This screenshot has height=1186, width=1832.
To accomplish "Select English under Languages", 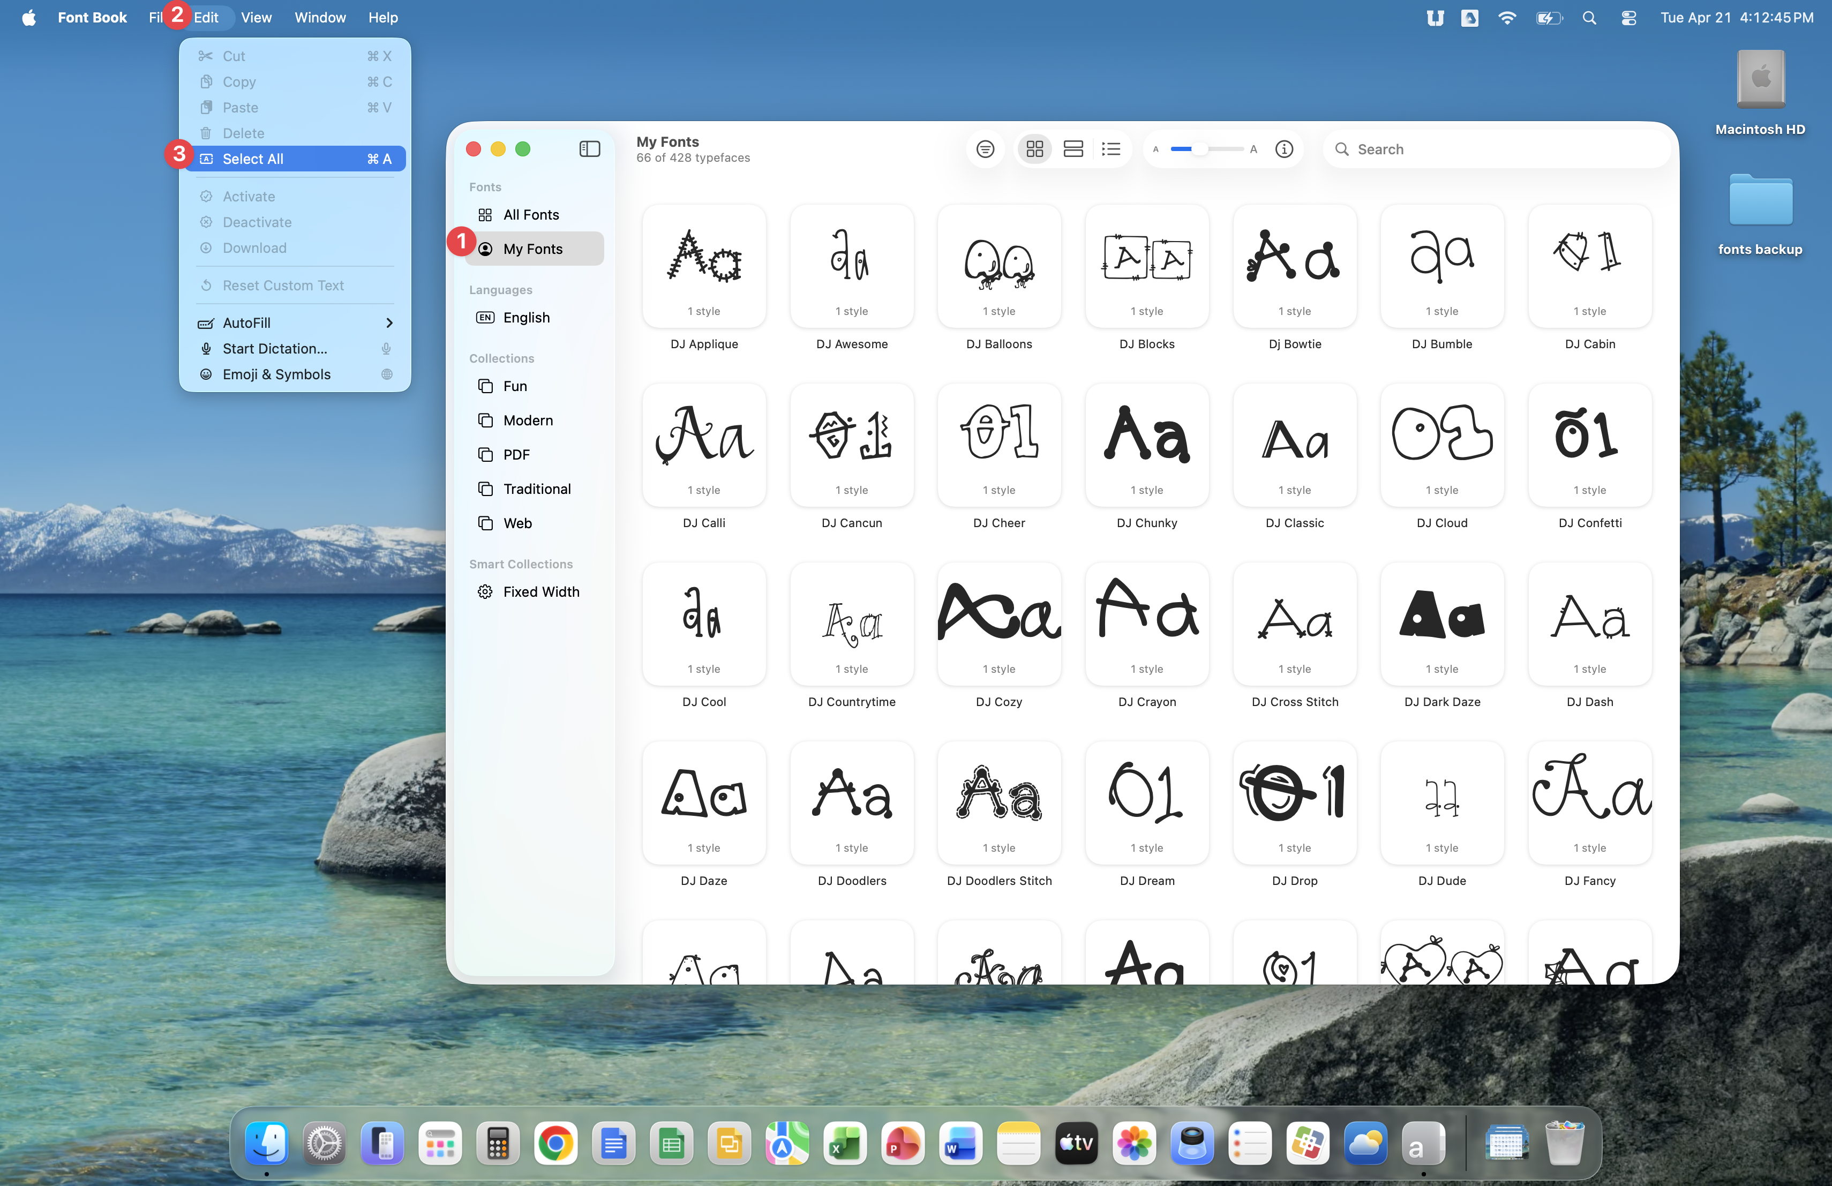I will coord(525,318).
